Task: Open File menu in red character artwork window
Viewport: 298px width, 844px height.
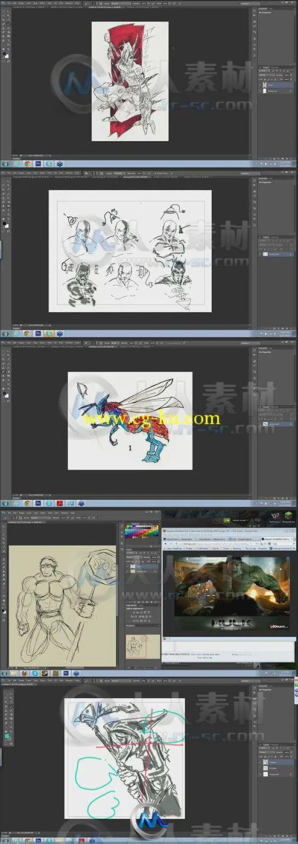Action: [8, 3]
